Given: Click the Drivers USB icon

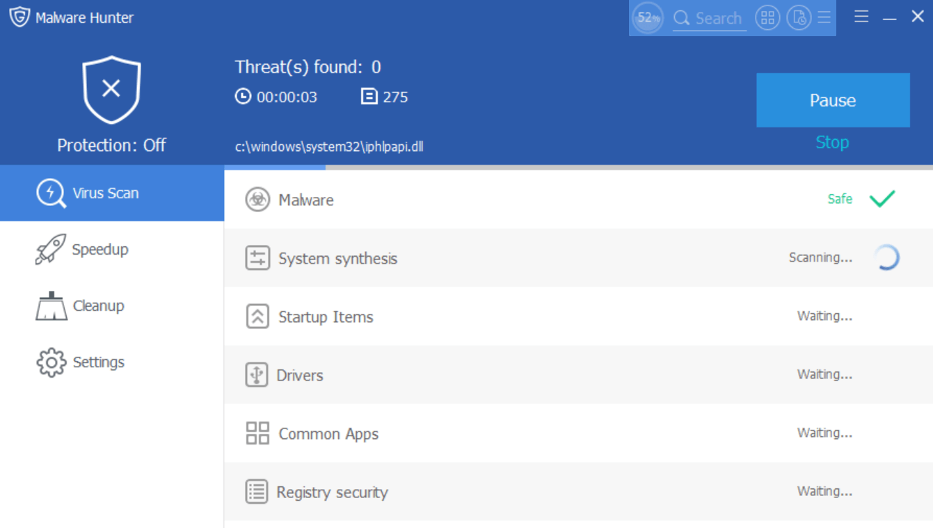Looking at the screenshot, I should pyautogui.click(x=257, y=376).
